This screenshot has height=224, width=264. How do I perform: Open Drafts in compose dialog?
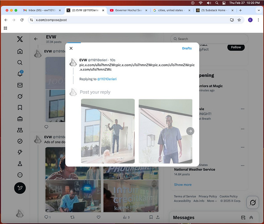click(x=187, y=48)
